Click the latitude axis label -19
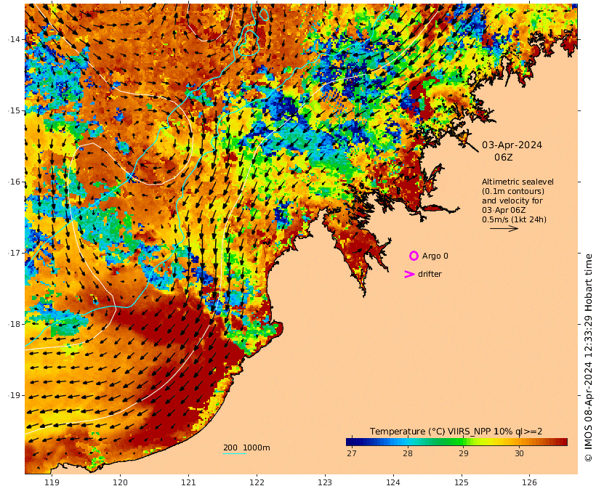Screen dimensions: 596x494 (x=15, y=395)
